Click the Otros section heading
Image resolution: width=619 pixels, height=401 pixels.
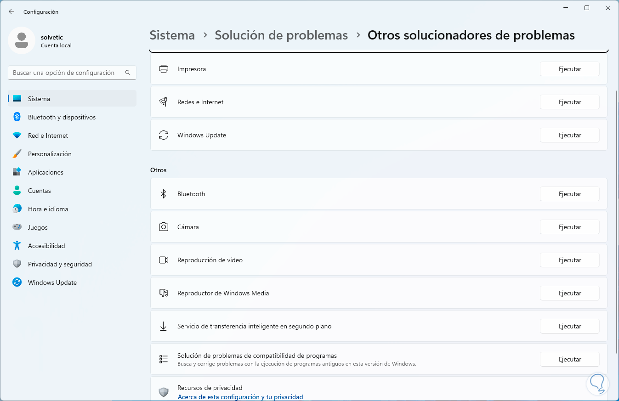point(159,170)
